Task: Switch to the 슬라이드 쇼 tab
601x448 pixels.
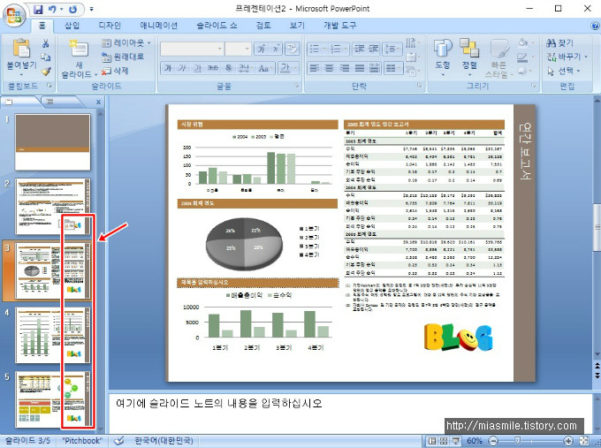Action: point(217,26)
